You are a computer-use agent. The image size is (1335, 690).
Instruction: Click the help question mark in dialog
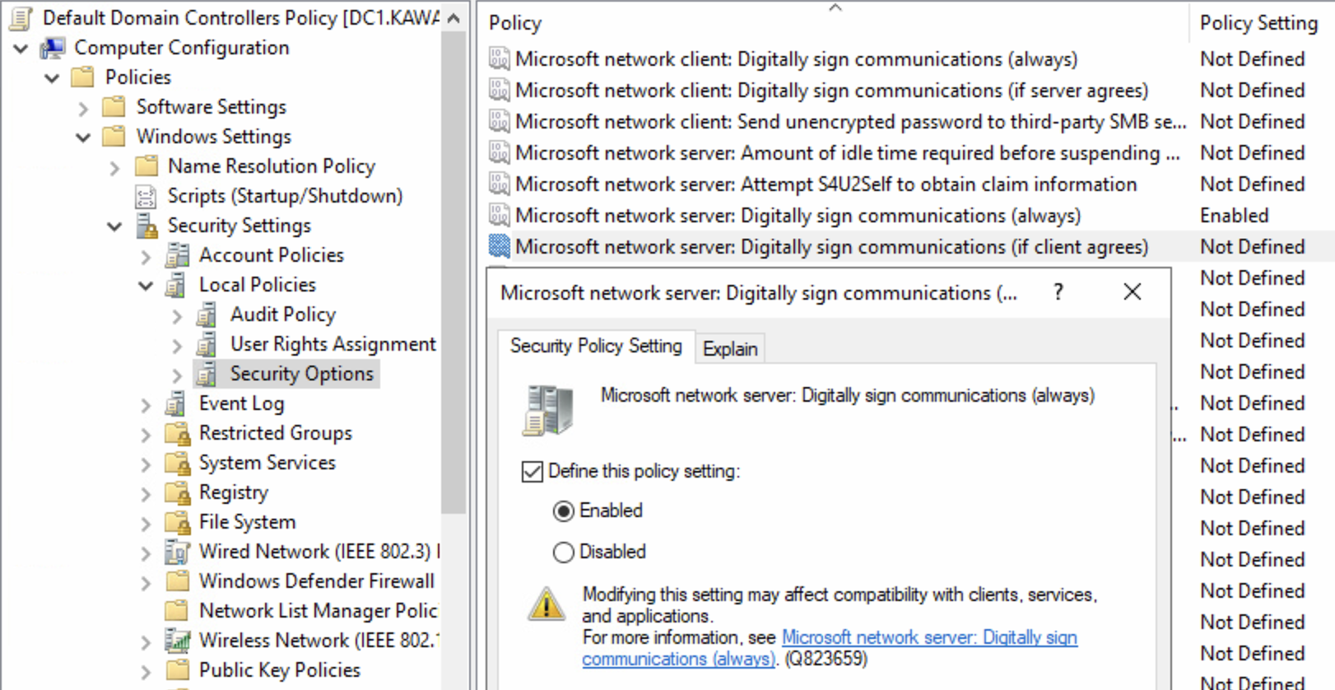coord(1058,292)
